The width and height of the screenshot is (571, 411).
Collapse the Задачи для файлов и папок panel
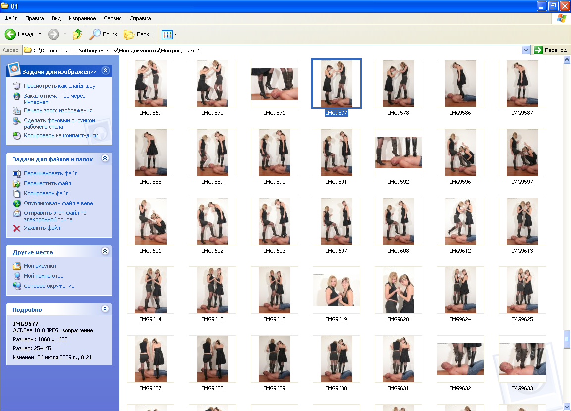click(105, 158)
